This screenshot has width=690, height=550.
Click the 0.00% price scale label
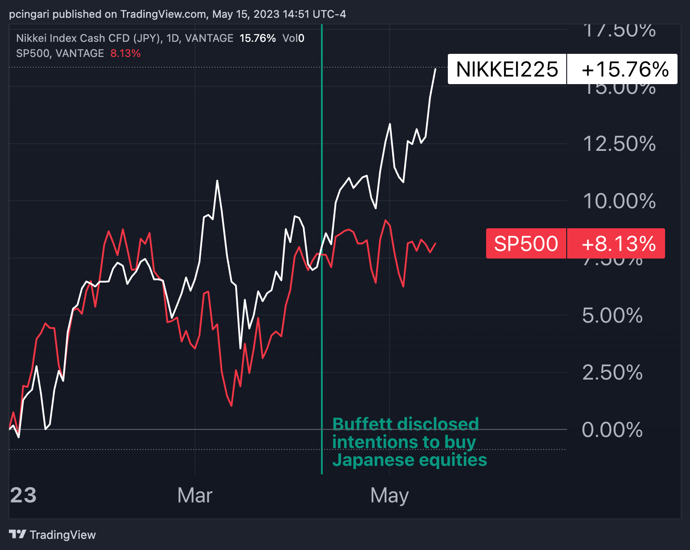(613, 429)
